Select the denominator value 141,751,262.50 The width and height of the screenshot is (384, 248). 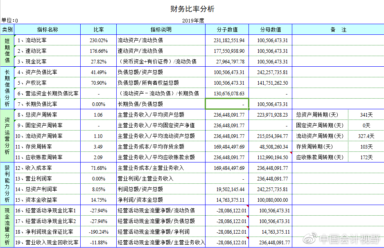(x=272, y=83)
